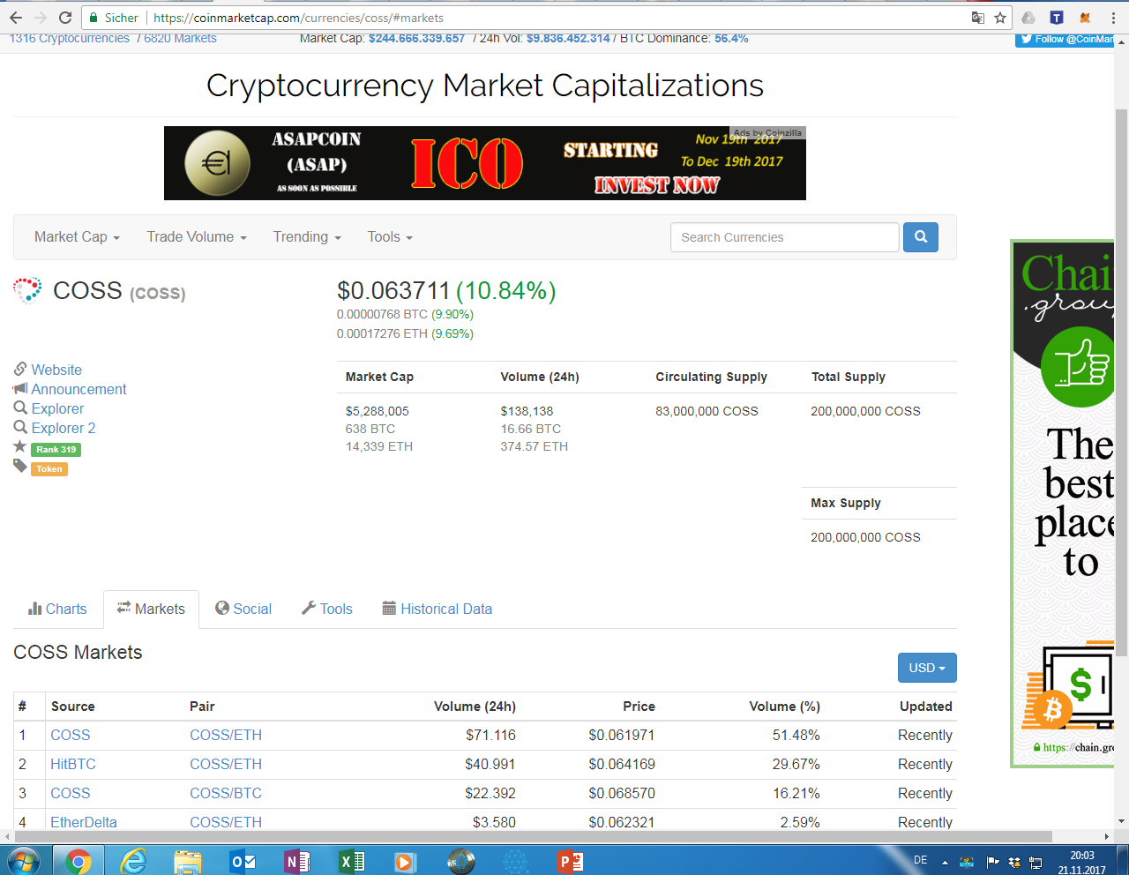Screen dimensions: 1129x875
Task: Click the Follow @CoinMarketCap Twitter button
Action: [1065, 40]
